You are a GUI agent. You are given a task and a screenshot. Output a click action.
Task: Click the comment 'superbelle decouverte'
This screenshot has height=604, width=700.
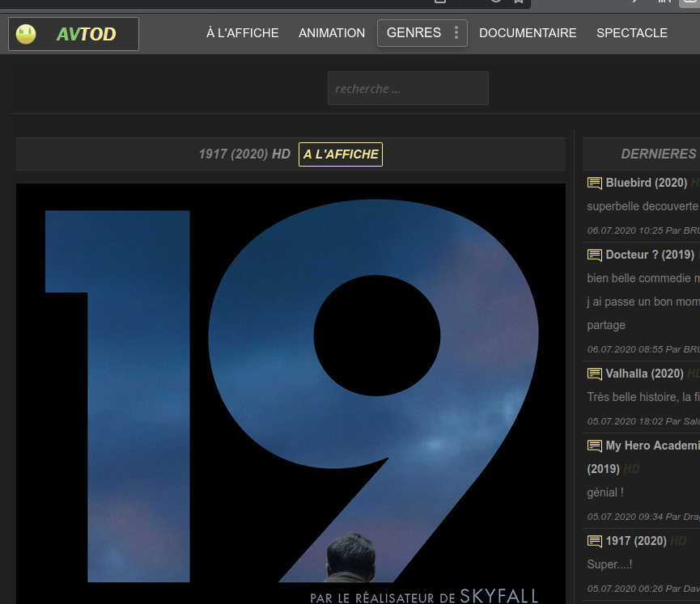pyautogui.click(x=642, y=206)
